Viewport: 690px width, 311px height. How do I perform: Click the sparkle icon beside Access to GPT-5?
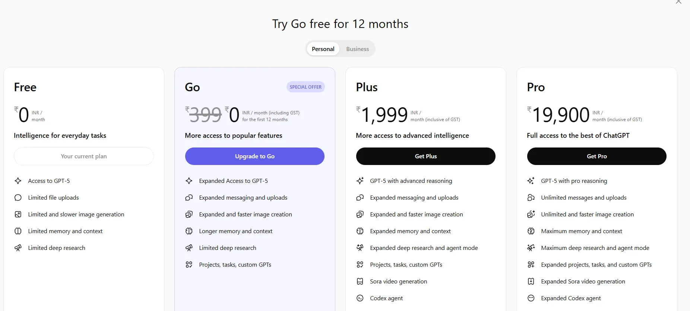(x=18, y=181)
